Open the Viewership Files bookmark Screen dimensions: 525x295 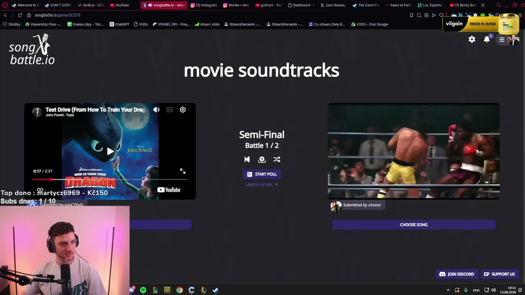(x=43, y=24)
